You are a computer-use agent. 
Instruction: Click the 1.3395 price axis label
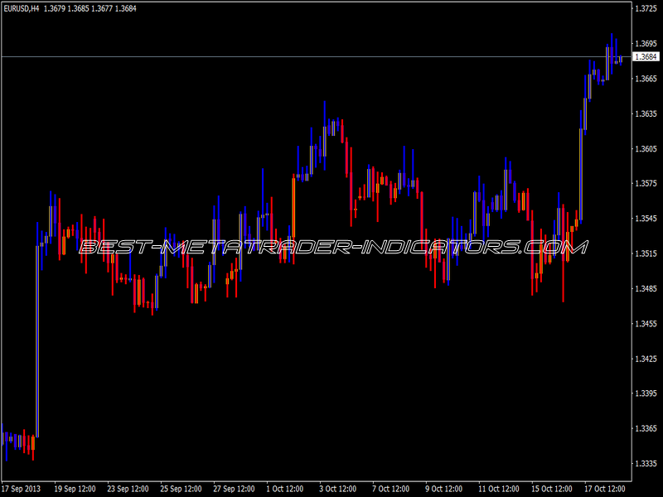click(x=646, y=393)
